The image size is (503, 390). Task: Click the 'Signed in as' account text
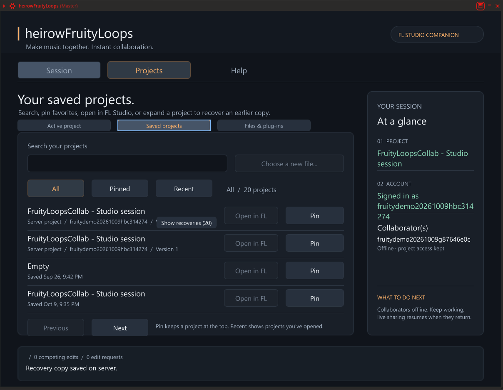point(425,206)
